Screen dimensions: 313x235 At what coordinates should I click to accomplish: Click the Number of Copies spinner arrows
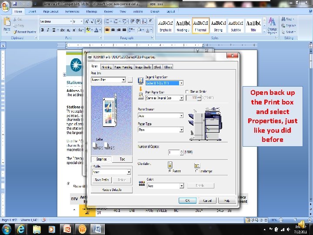[x=181, y=152]
